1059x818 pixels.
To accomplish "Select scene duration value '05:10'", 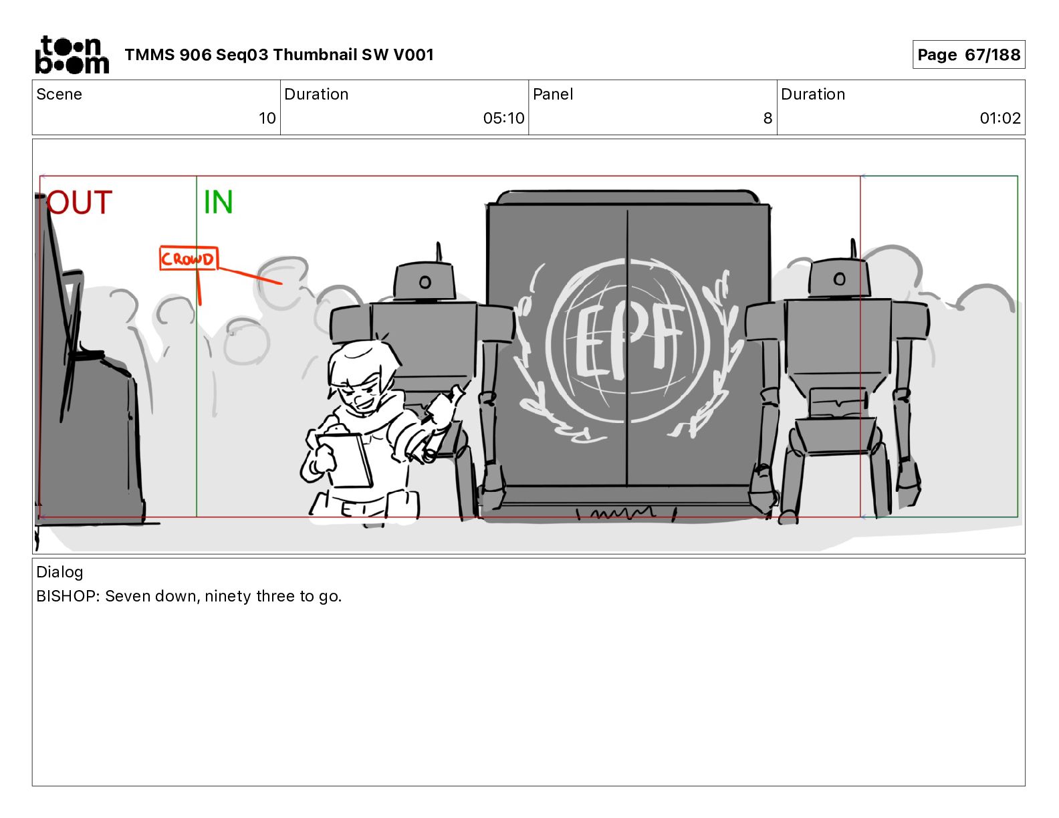I will (x=503, y=118).
